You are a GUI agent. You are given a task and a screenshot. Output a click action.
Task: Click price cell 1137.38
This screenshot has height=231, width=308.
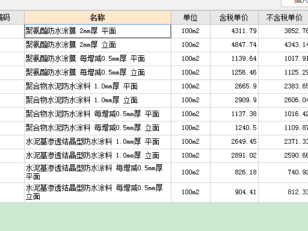[234, 114]
